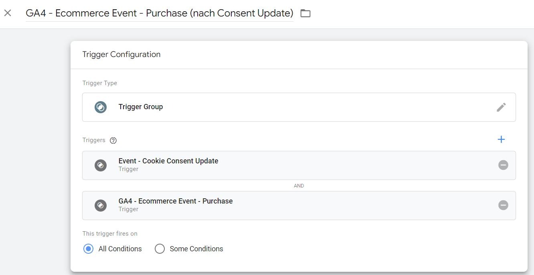Remove the Event - Cookie Consent Update trigger
The height and width of the screenshot is (275, 534).
[503, 165]
